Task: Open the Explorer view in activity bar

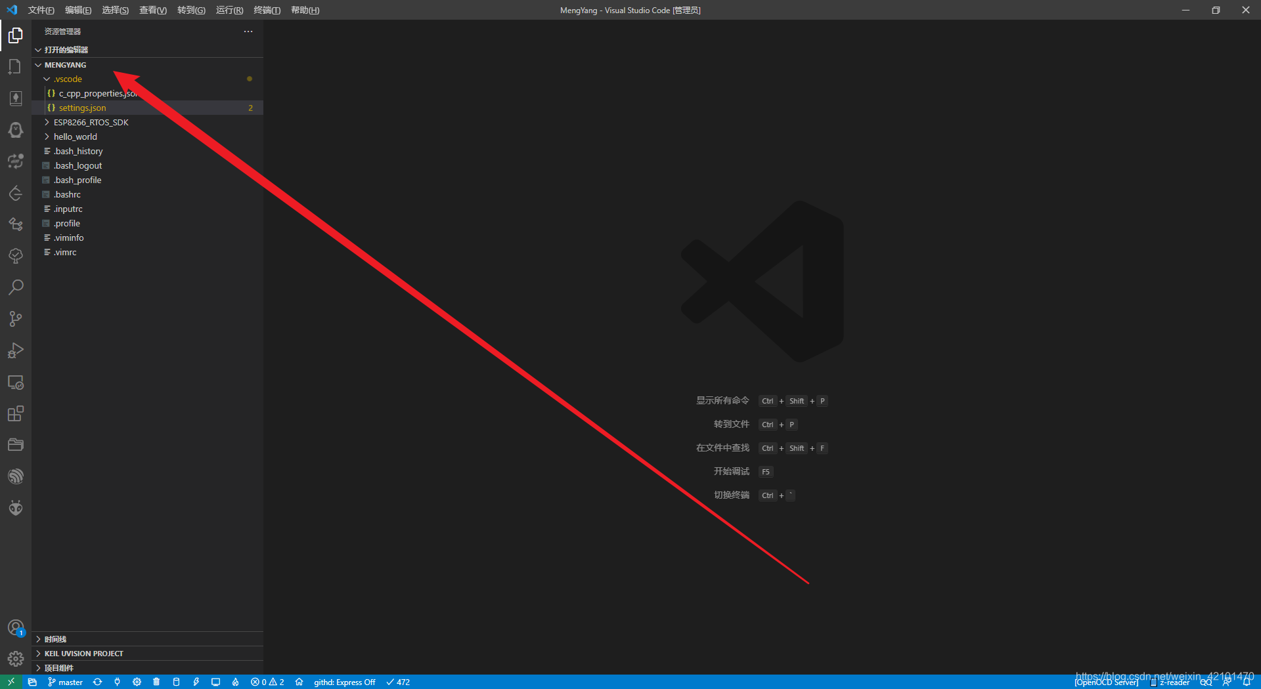Action: (16, 35)
